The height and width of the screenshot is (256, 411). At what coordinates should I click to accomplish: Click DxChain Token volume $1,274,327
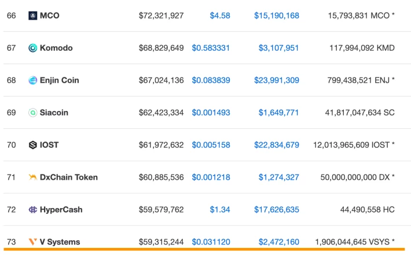pos(278,177)
